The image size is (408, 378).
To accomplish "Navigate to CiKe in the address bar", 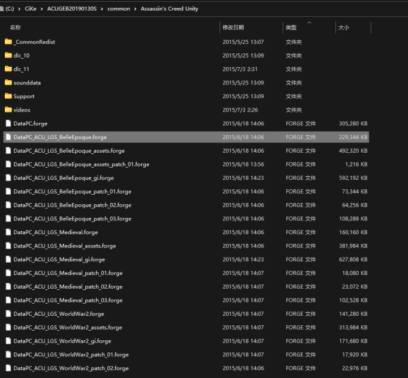I will [31, 9].
